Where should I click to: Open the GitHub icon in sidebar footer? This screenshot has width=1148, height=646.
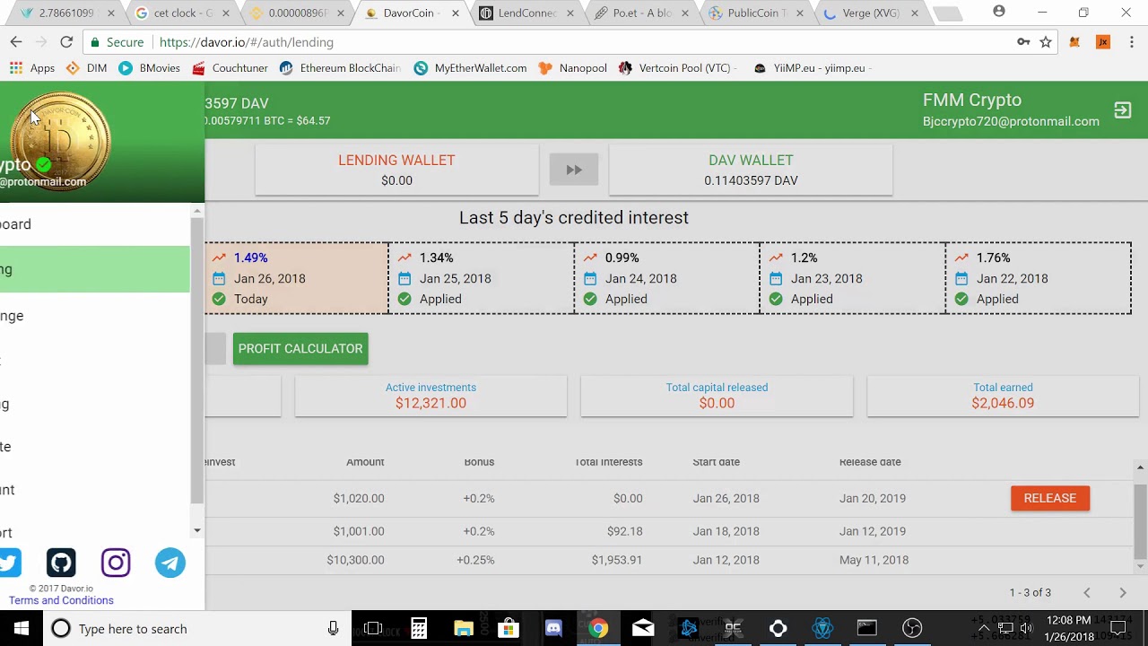pos(61,563)
